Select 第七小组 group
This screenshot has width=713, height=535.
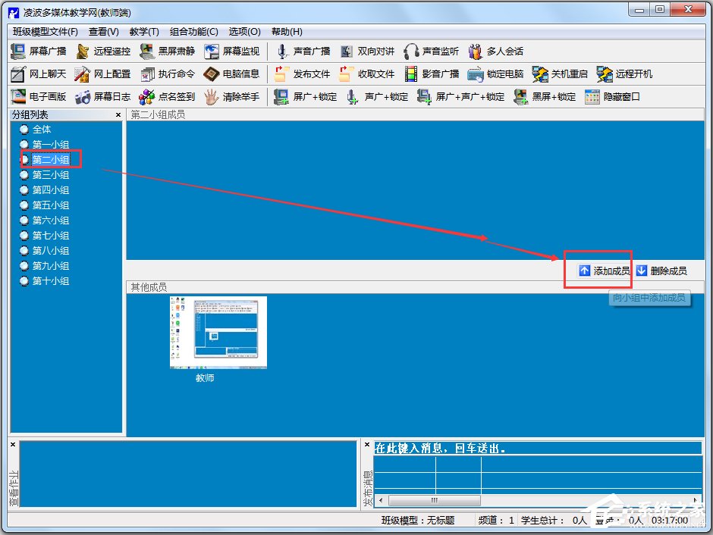(51, 235)
